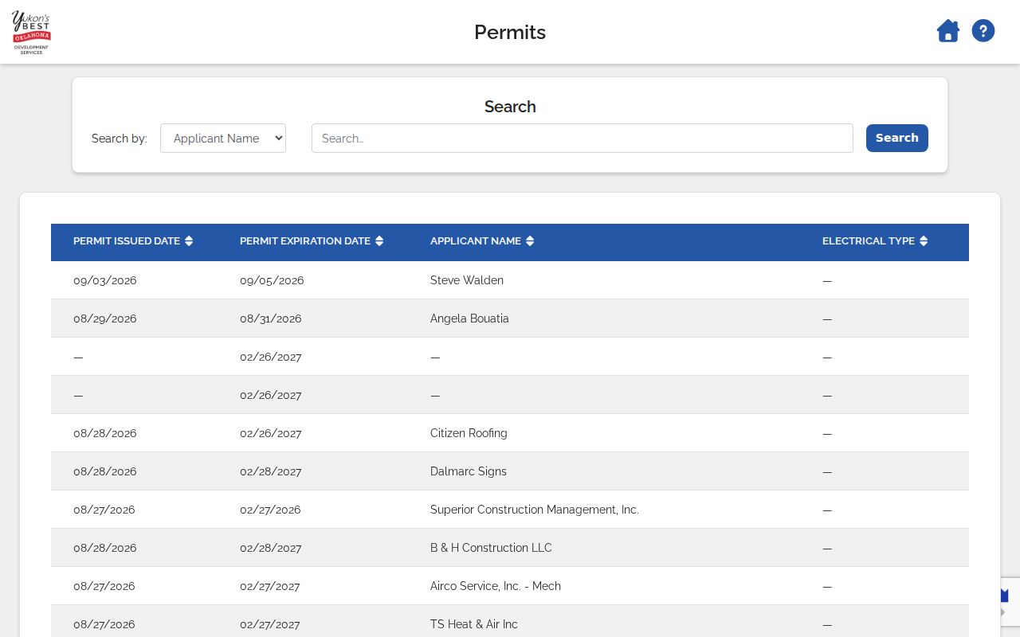Open the help question mark icon
Screen dimensions: 1020x637
point(983,31)
